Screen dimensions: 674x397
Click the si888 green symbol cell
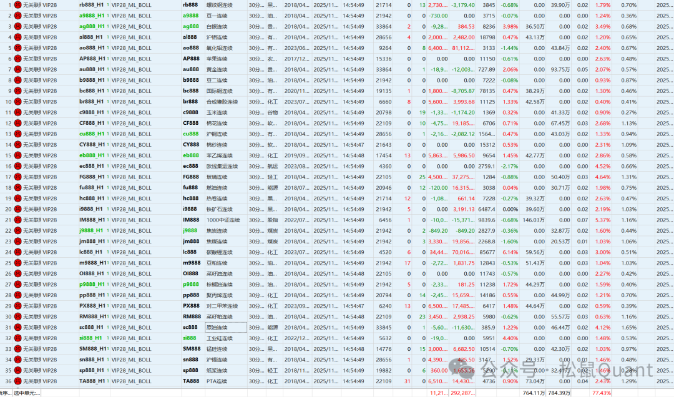pyautogui.click(x=190, y=338)
